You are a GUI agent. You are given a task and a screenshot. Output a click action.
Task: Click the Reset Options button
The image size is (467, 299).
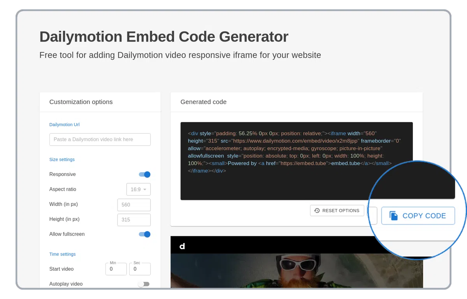click(337, 211)
